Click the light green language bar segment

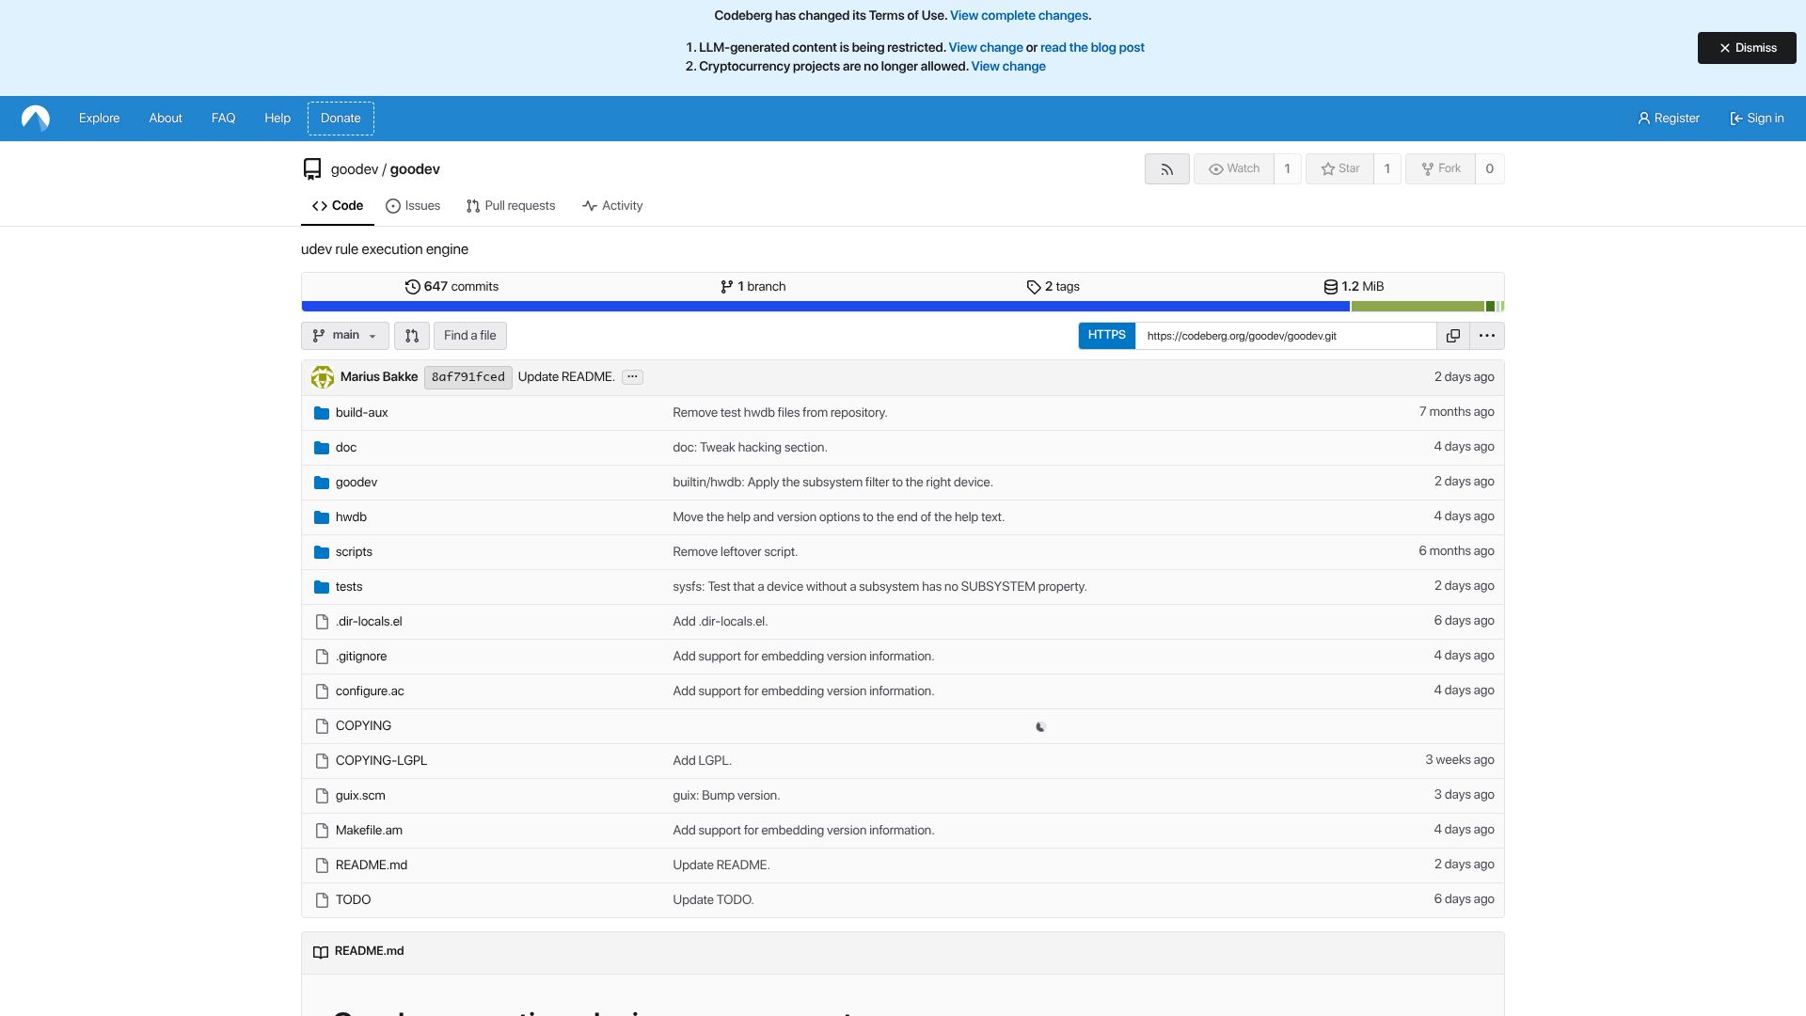pos(1501,307)
